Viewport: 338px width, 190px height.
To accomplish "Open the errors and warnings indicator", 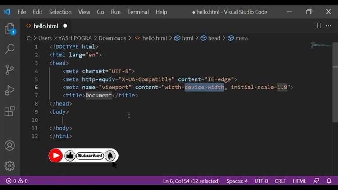I will click(17, 181).
